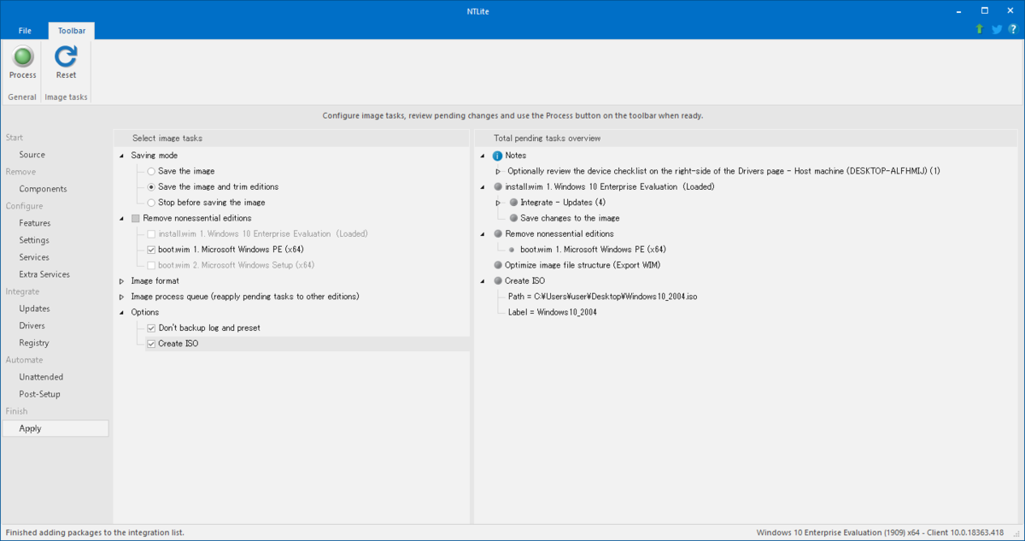
Task: Open the Unattended page
Action: 41,377
